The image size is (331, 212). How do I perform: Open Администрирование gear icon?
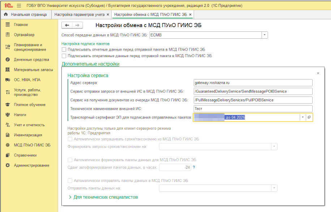click(x=7, y=165)
